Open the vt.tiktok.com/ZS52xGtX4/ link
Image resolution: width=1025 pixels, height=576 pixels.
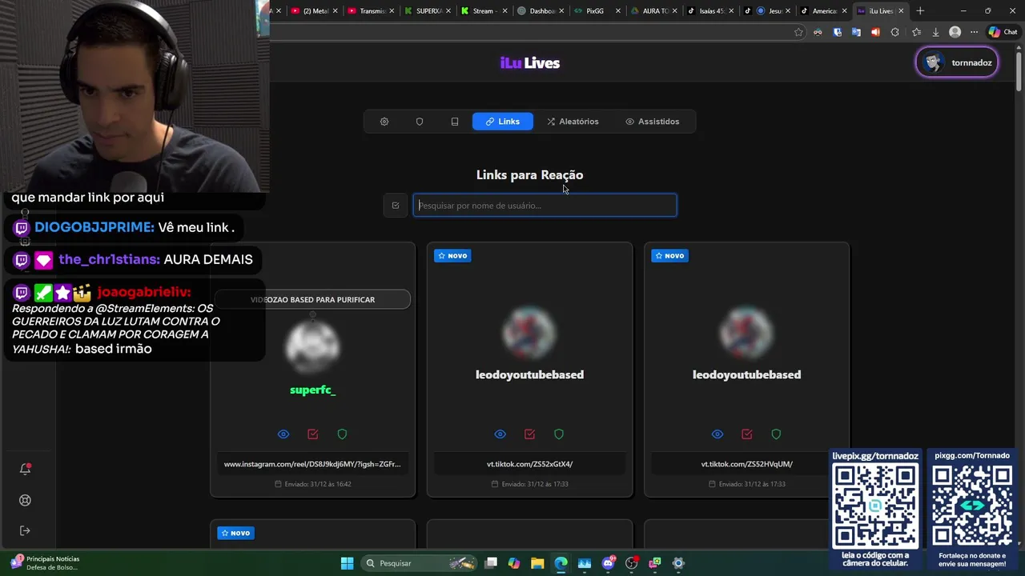click(529, 464)
